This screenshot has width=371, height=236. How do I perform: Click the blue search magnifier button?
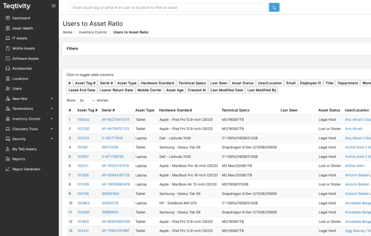274,7
